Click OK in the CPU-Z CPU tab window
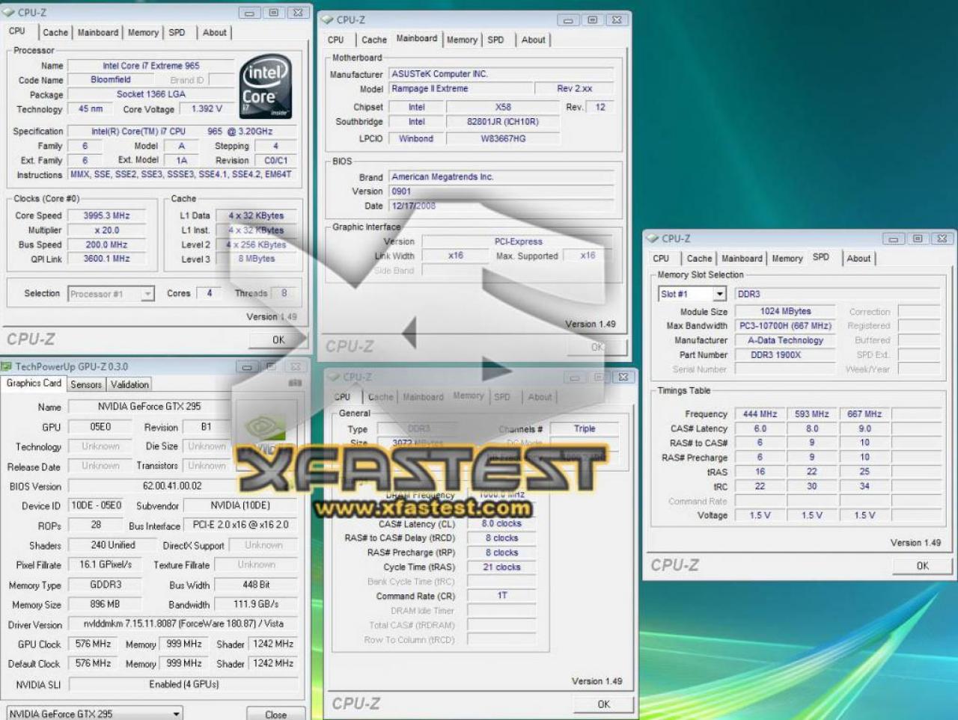 pos(278,339)
